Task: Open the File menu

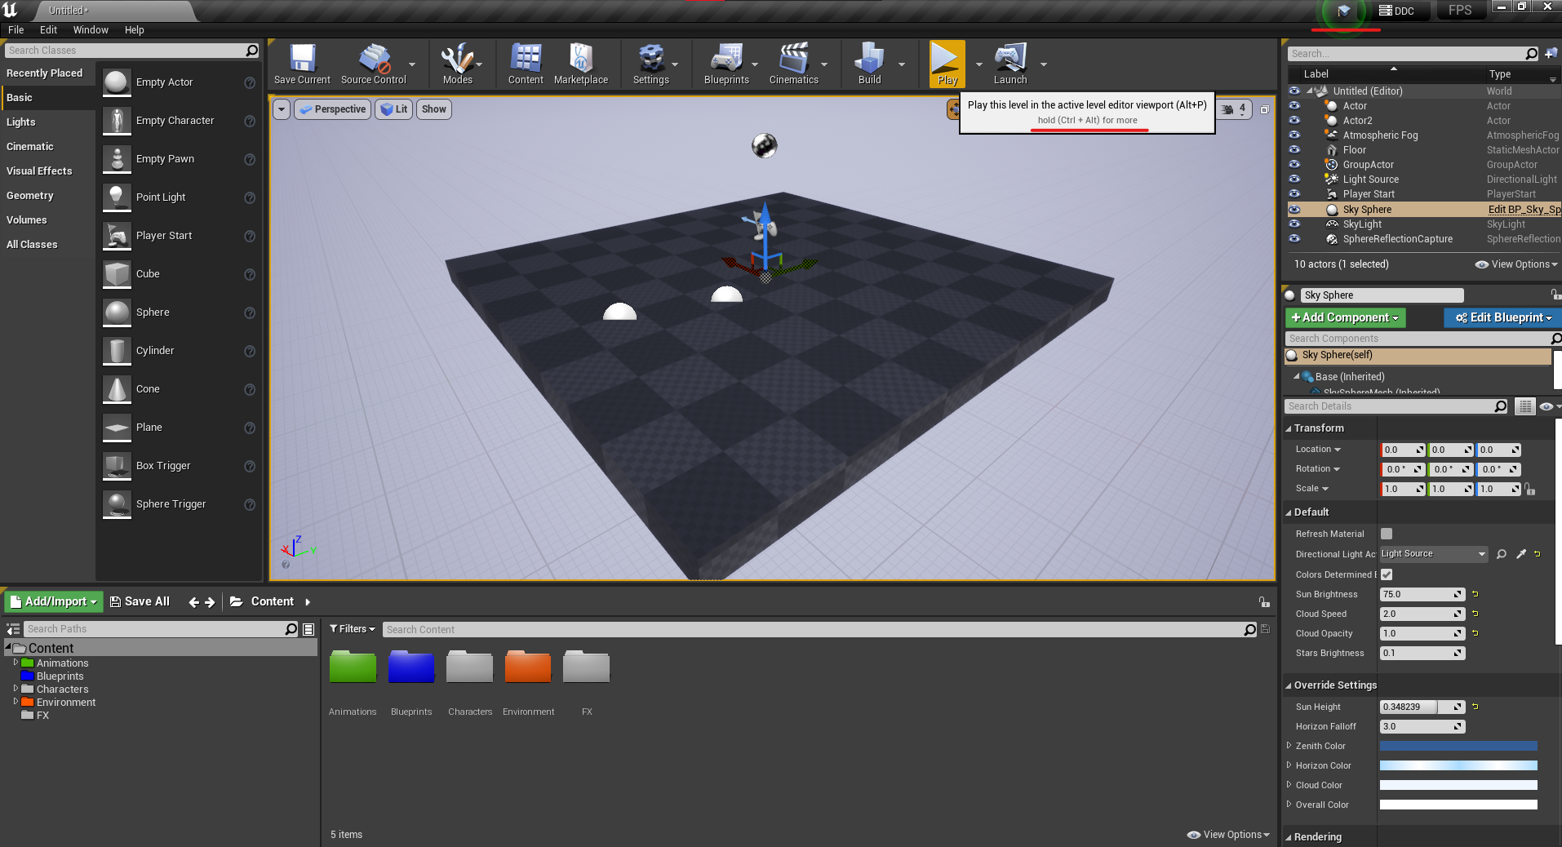Action: (x=16, y=30)
